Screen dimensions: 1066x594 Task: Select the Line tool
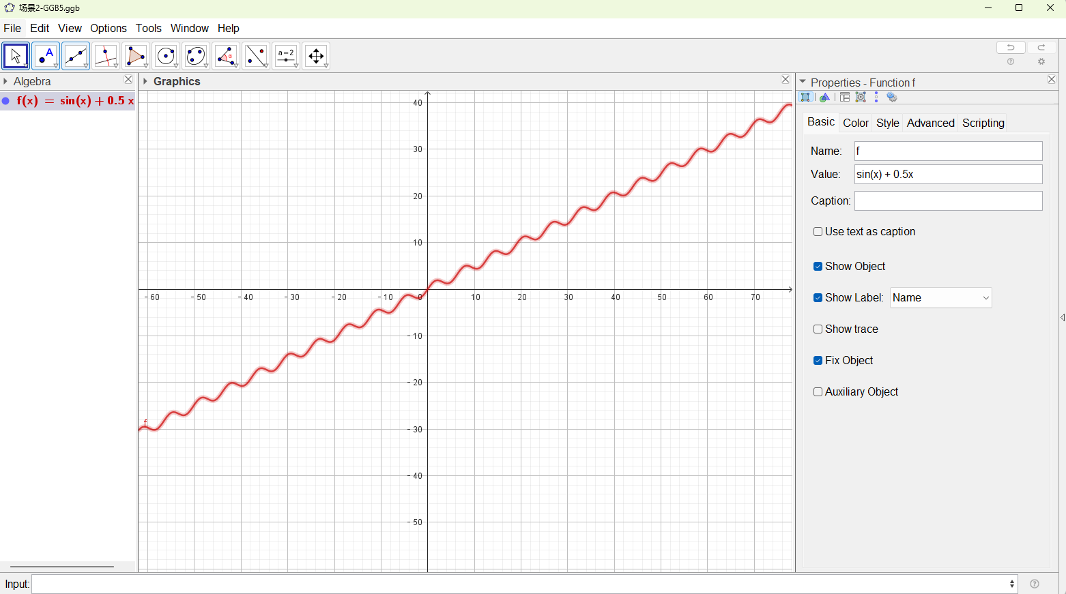click(x=76, y=56)
